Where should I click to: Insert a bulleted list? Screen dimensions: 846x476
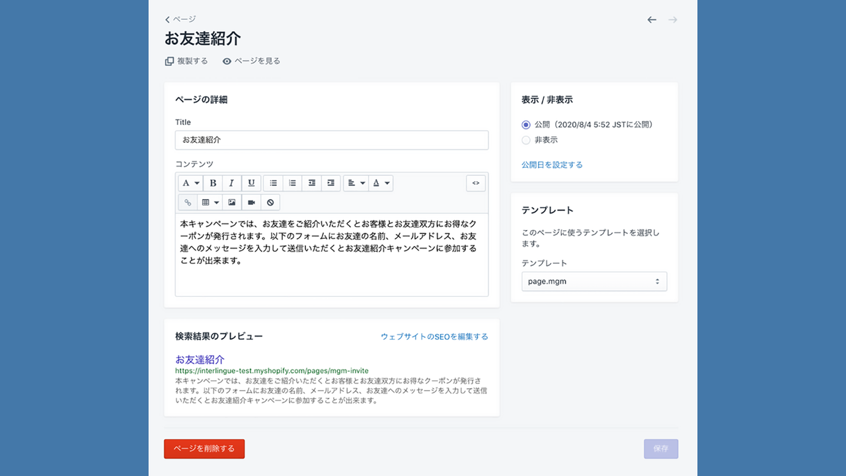273,183
